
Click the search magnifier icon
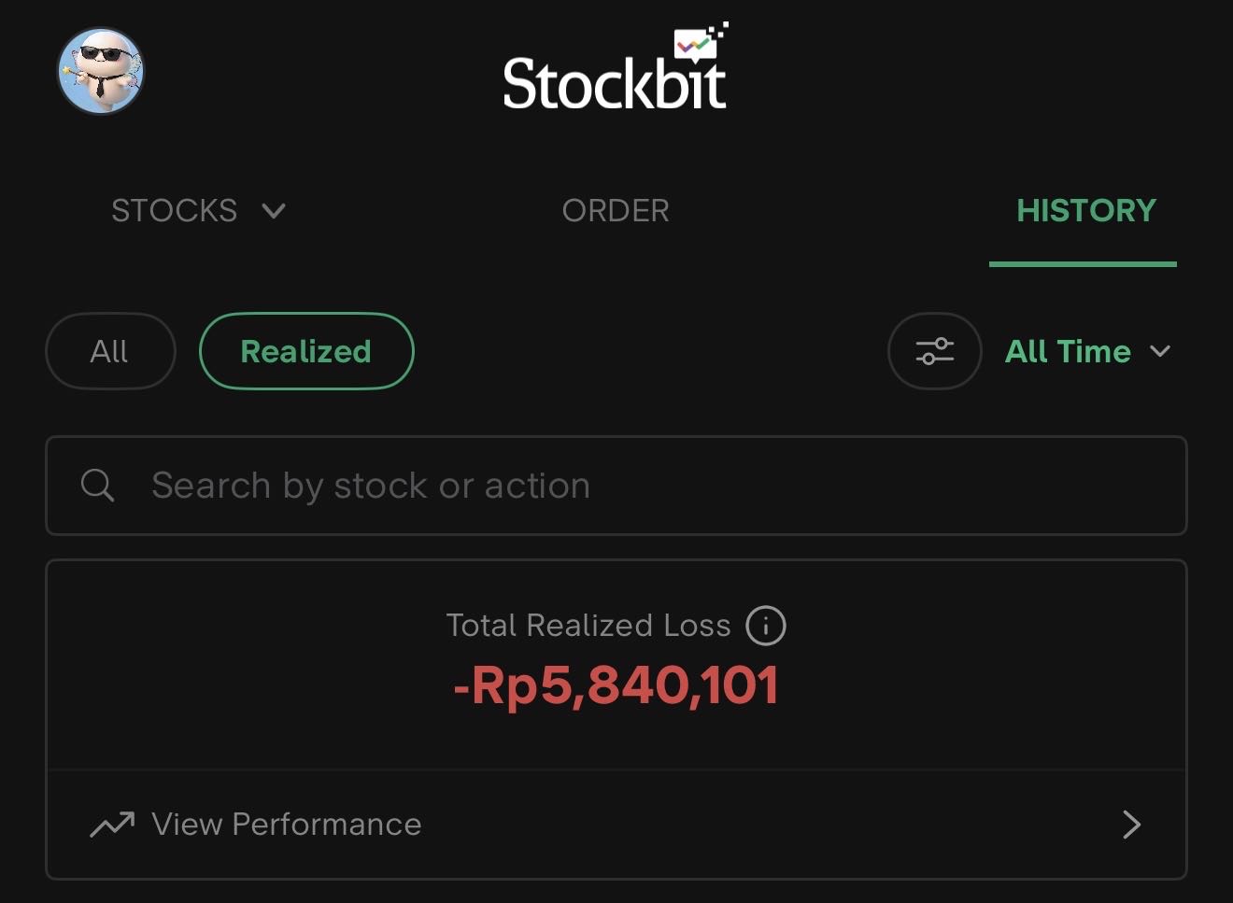(97, 486)
